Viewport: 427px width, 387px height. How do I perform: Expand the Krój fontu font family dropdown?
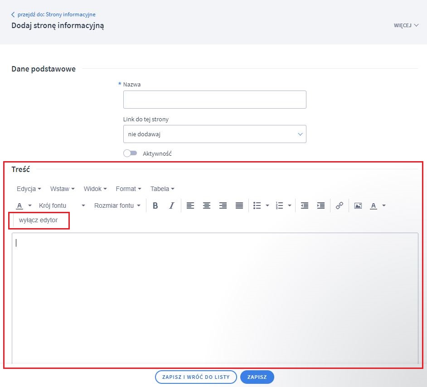(62, 205)
